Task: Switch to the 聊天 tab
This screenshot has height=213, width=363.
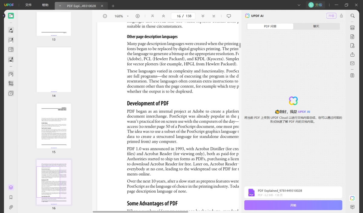Action: (316, 26)
